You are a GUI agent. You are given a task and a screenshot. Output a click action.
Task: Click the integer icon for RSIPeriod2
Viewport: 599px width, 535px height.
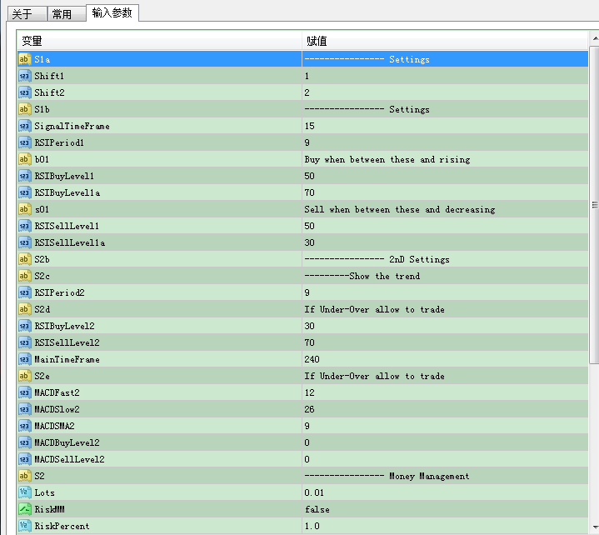click(x=24, y=292)
